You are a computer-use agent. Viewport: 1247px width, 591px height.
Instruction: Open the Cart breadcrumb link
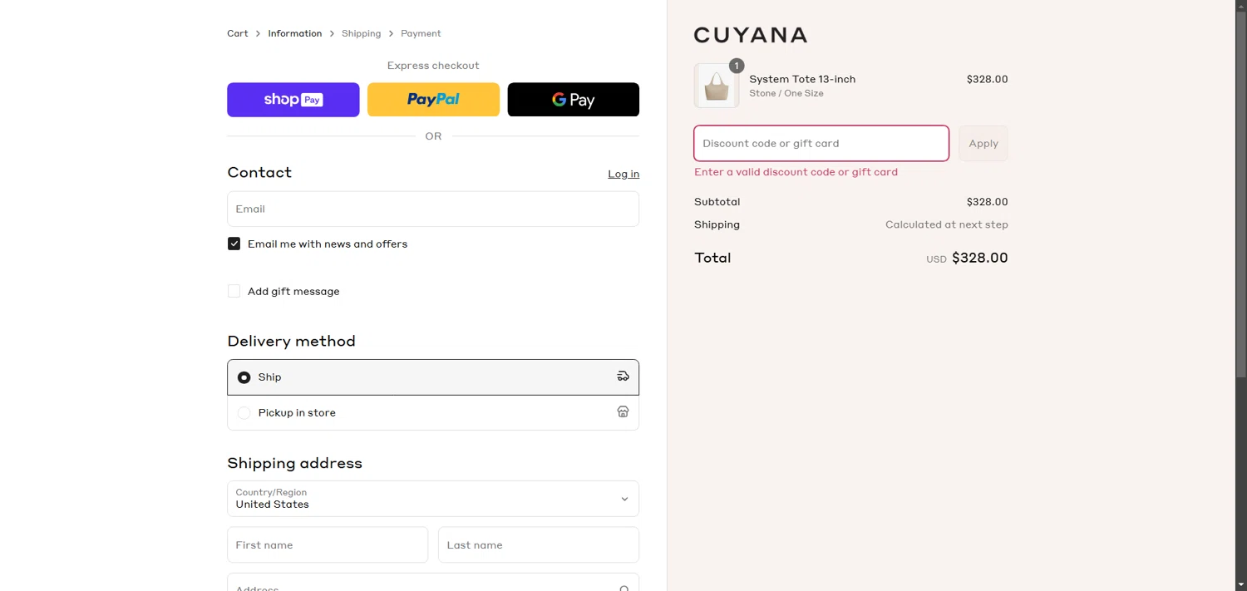[x=238, y=33]
